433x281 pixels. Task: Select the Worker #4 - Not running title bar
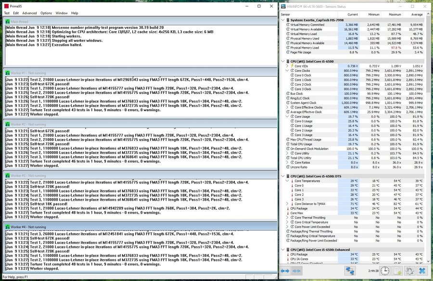click(140, 227)
